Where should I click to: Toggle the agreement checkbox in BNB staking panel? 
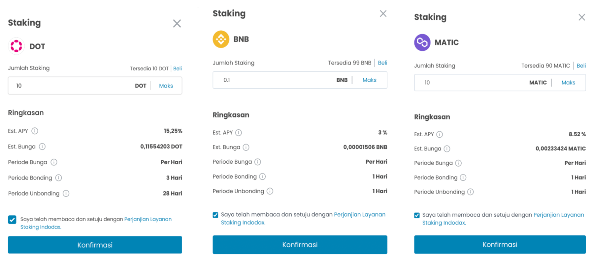point(215,215)
